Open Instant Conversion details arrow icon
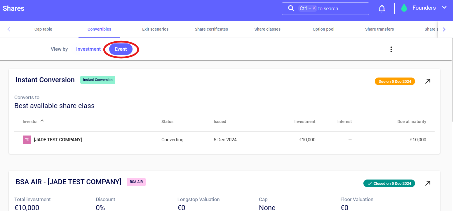 [x=428, y=81]
